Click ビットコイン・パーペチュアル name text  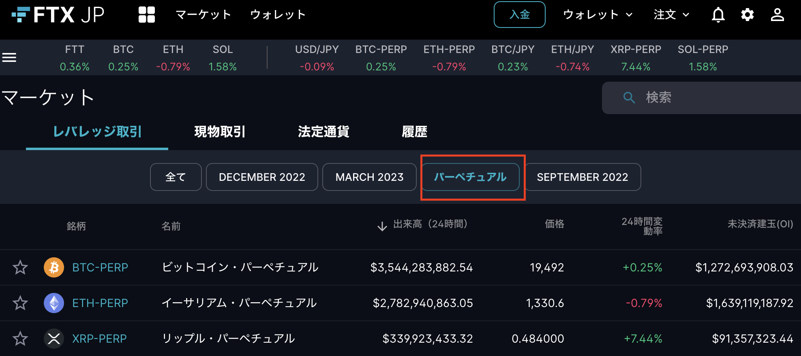tap(240, 267)
